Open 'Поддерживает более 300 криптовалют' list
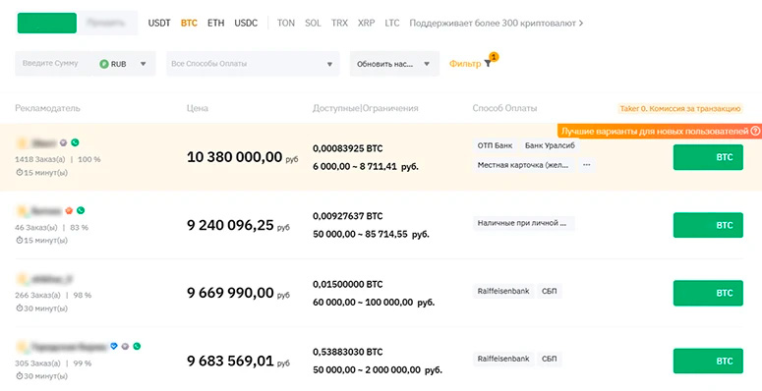The width and height of the screenshot is (762, 391). (497, 23)
